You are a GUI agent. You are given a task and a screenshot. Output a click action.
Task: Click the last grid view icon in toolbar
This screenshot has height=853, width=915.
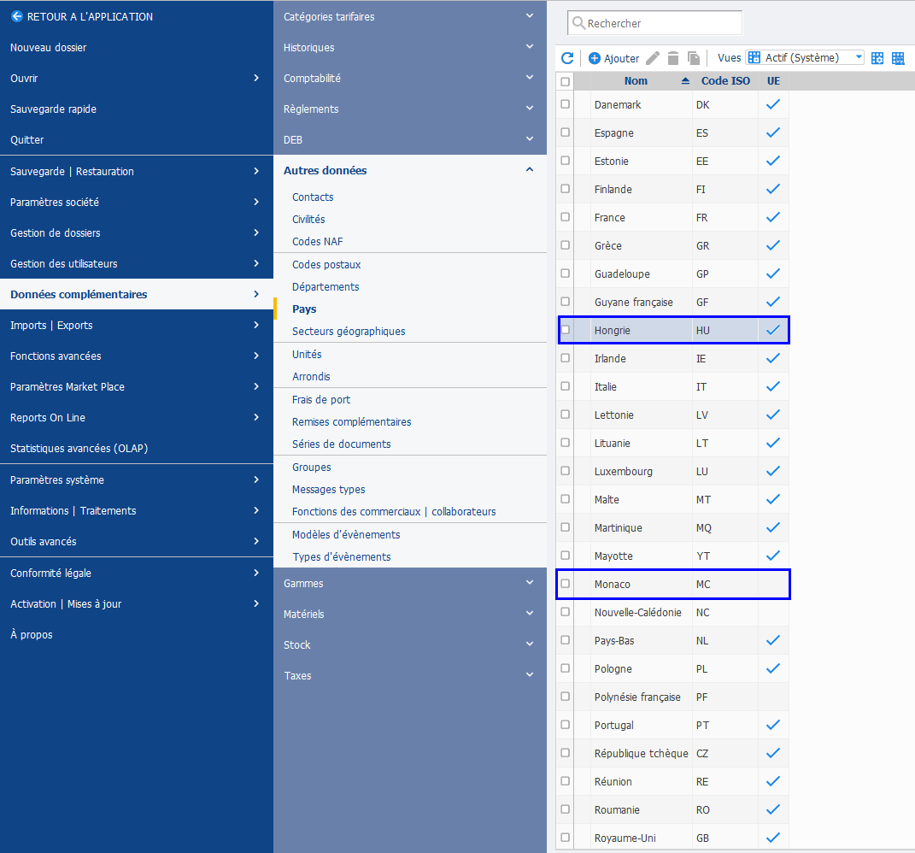[x=898, y=58]
